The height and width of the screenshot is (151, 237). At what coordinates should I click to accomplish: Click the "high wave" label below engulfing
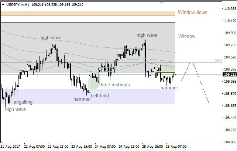pos(16,109)
